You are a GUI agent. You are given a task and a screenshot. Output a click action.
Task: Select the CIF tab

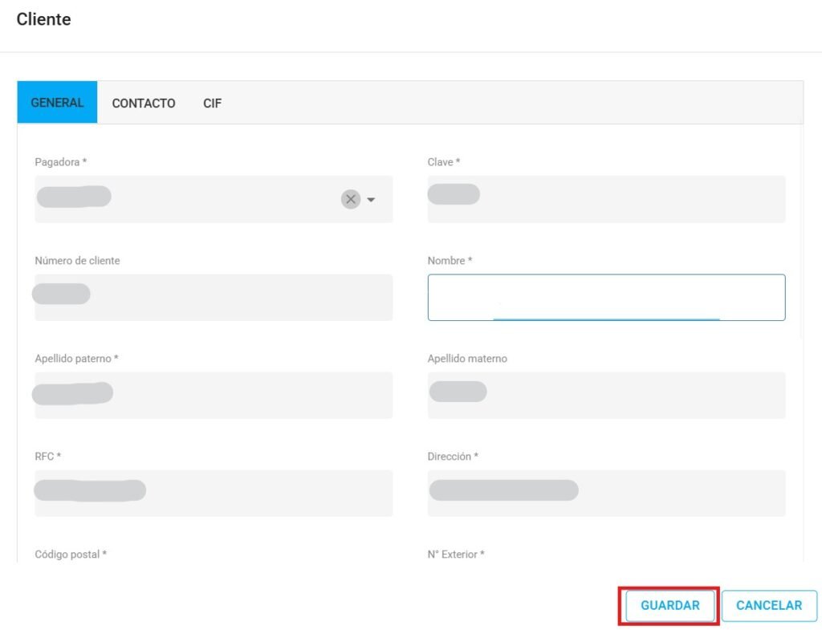pyautogui.click(x=212, y=104)
